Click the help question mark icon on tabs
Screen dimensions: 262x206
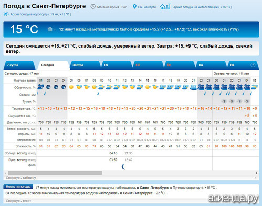[x=253, y=65]
